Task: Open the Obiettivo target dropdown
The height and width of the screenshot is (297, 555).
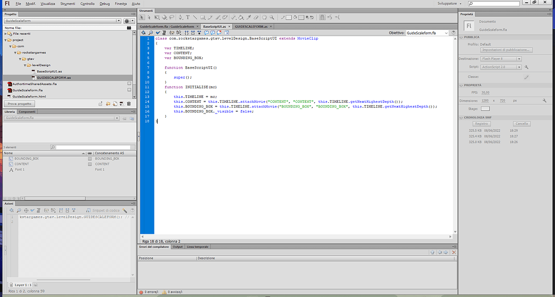Action: 427,33
